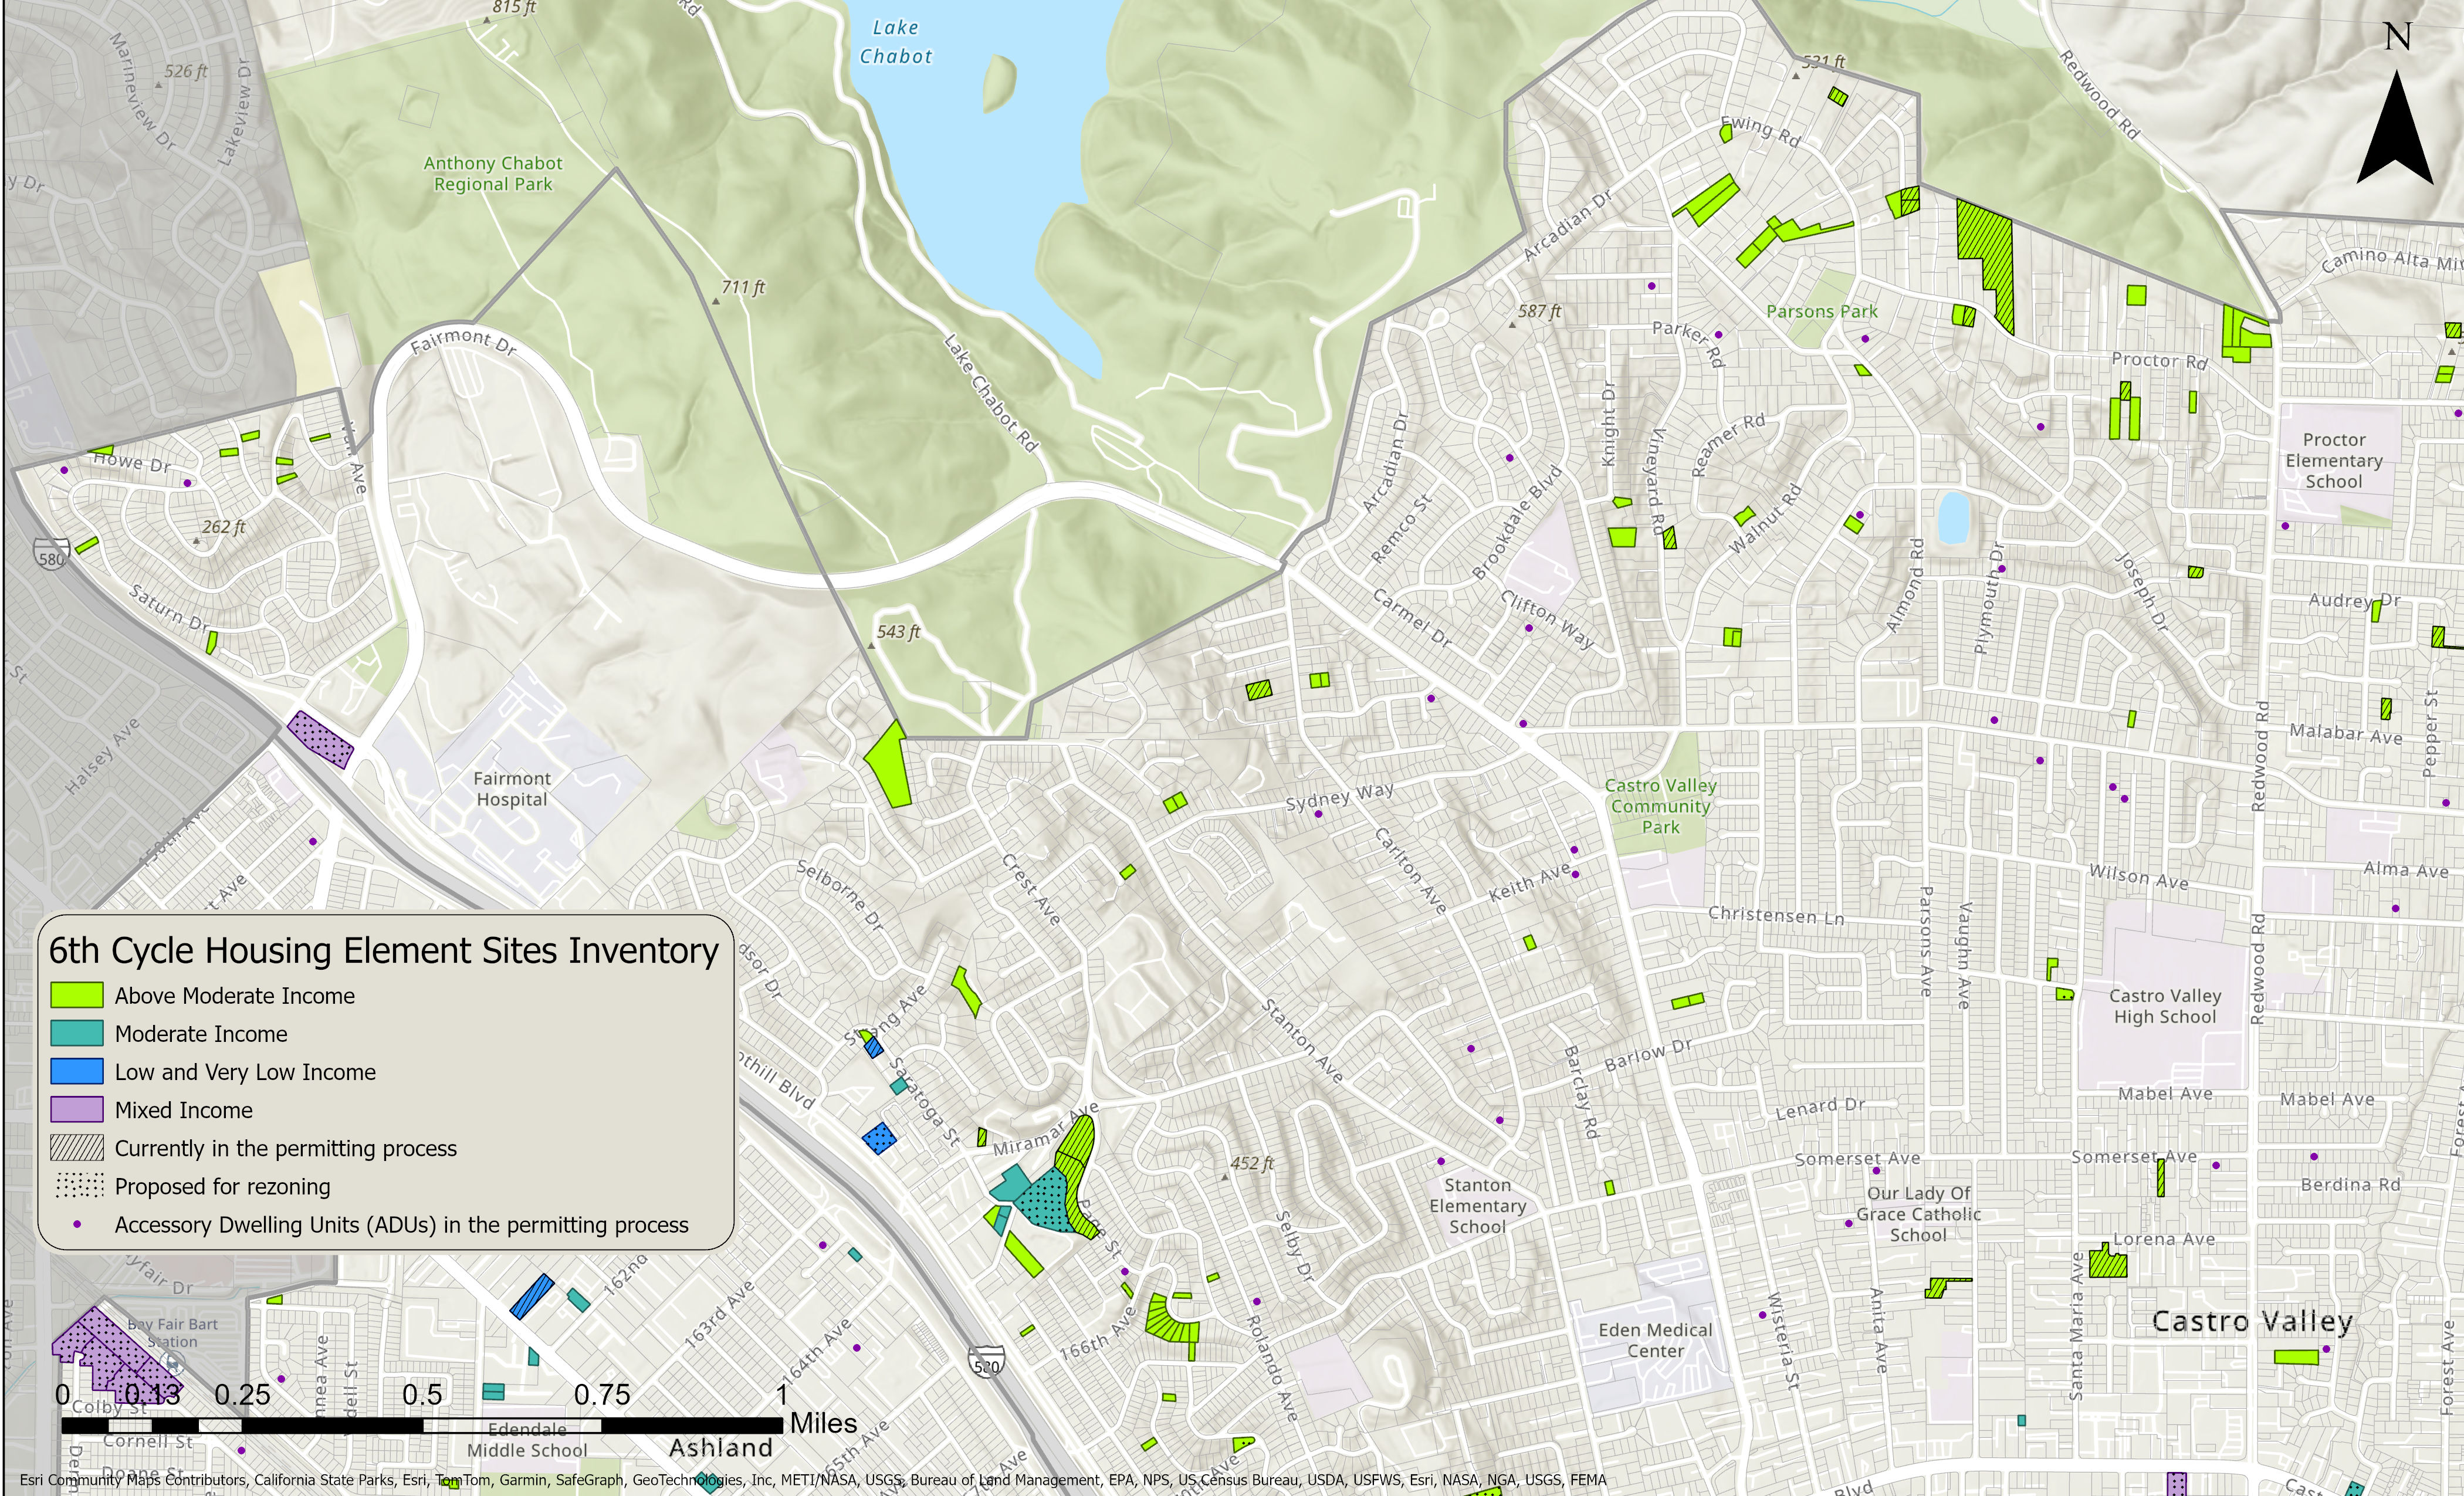
Task: Click the Eden Medical Center label
Action: click(x=1655, y=1340)
